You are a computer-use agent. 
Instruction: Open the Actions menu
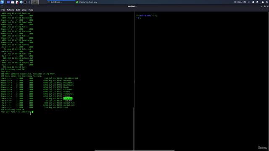pos(10,10)
